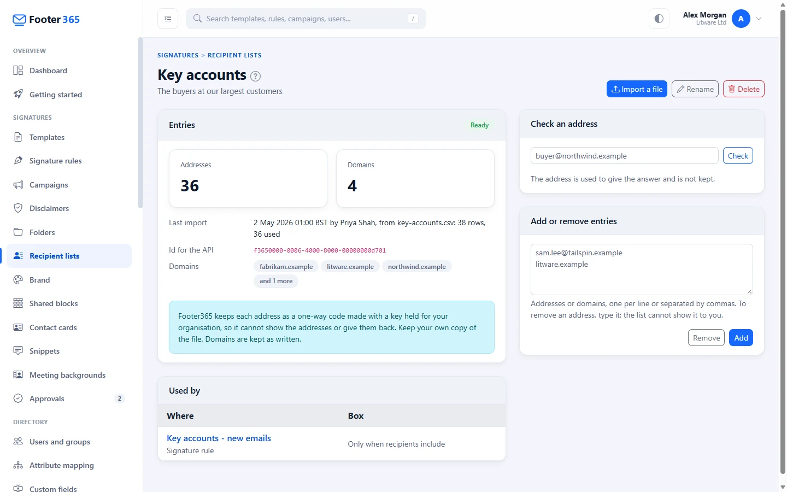Click the address field containing buyer@northwind.example
Image resolution: width=787 pixels, height=492 pixels.
(625, 156)
